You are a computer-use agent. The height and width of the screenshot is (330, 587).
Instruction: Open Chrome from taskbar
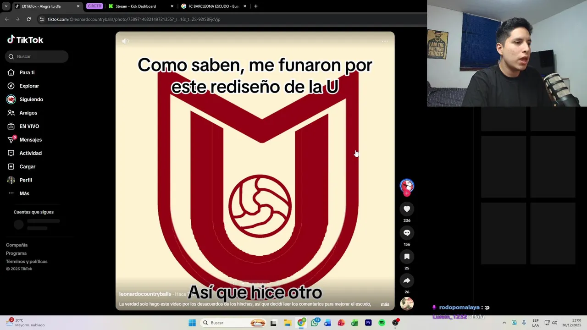[x=301, y=323]
